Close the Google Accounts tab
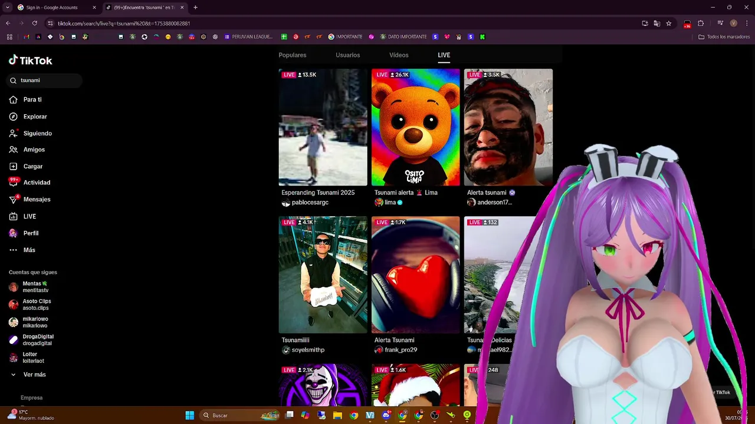The height and width of the screenshot is (424, 755). (94, 7)
